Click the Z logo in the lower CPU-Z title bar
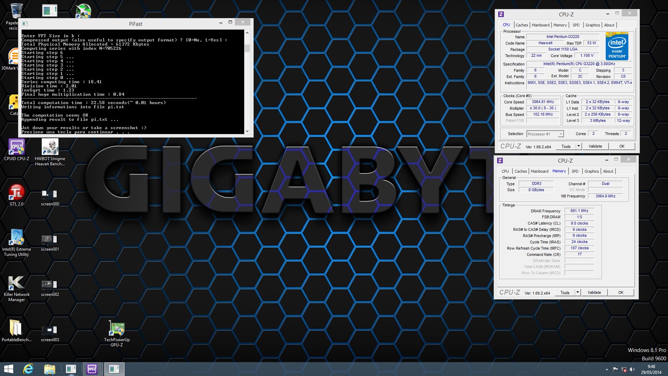Image resolution: width=668 pixels, height=376 pixels. (500, 160)
